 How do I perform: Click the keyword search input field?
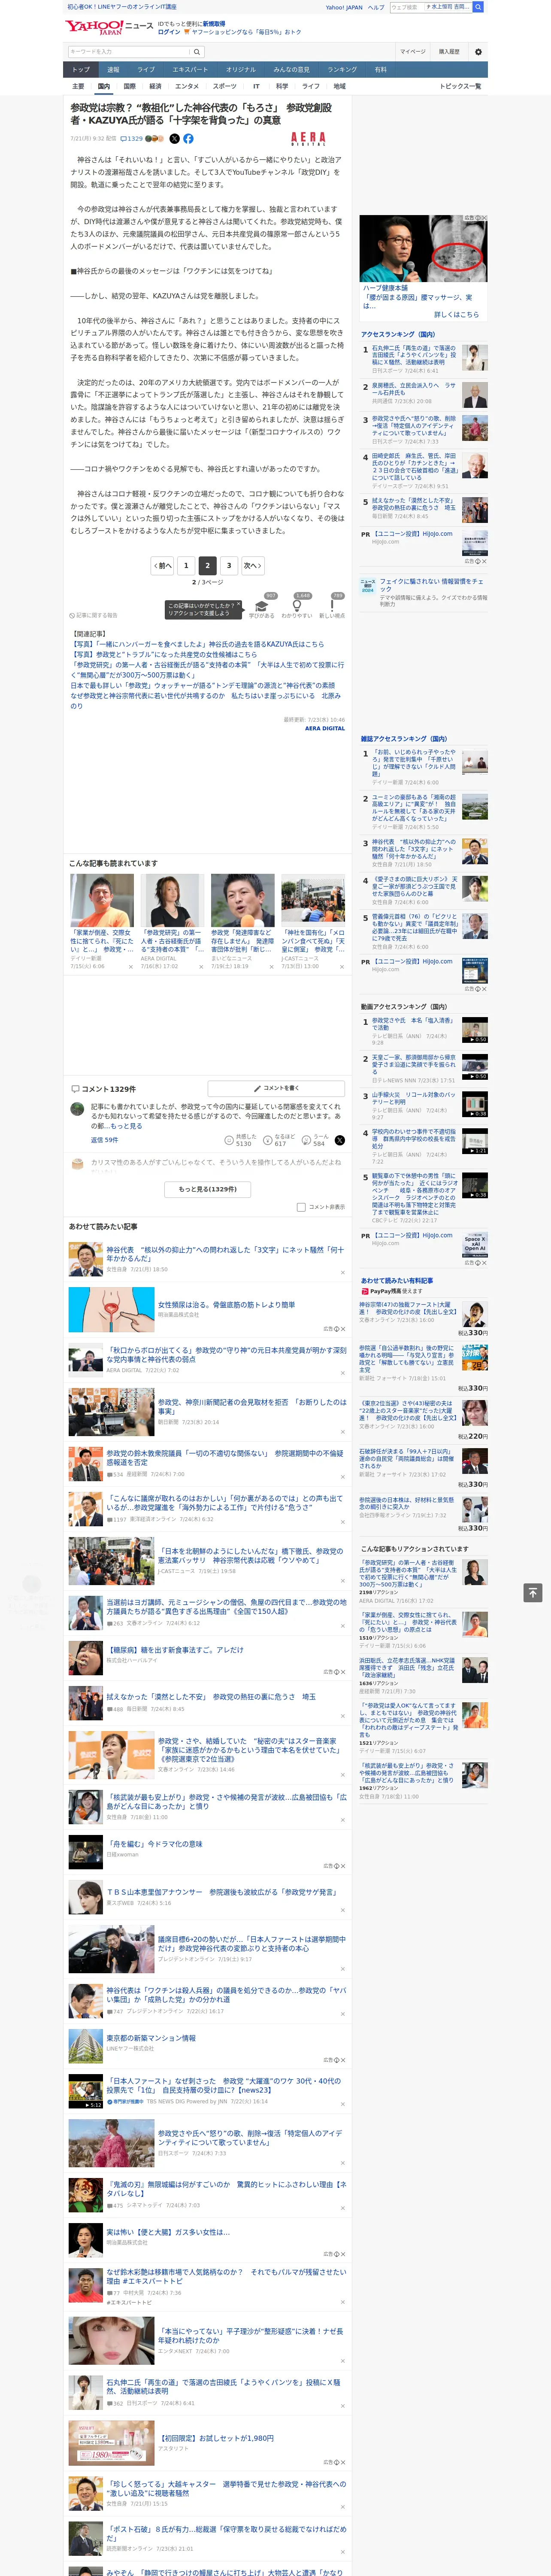coord(129,52)
